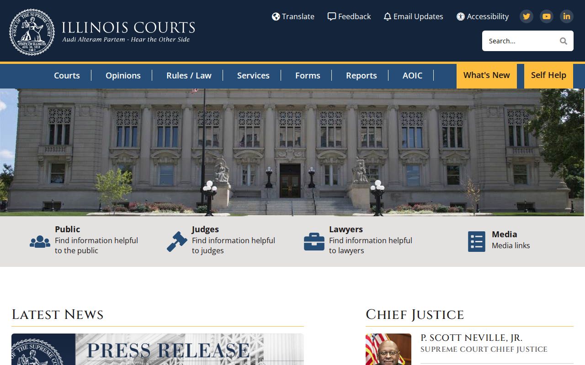Open the AOIC menu
585x365 pixels.
point(412,76)
